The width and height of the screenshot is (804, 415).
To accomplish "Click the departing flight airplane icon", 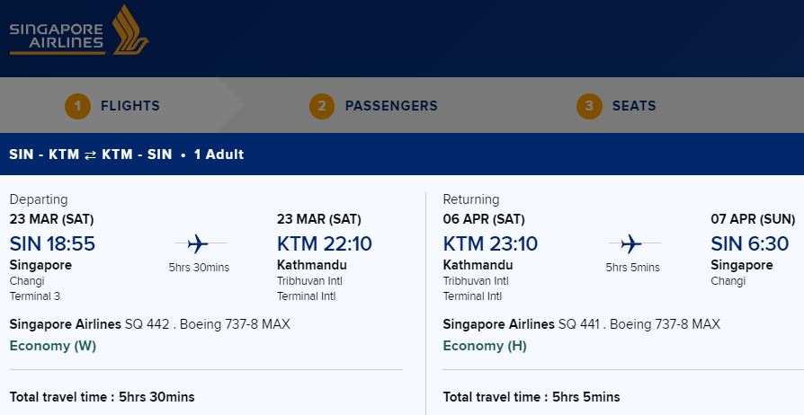I will pyautogui.click(x=199, y=243).
